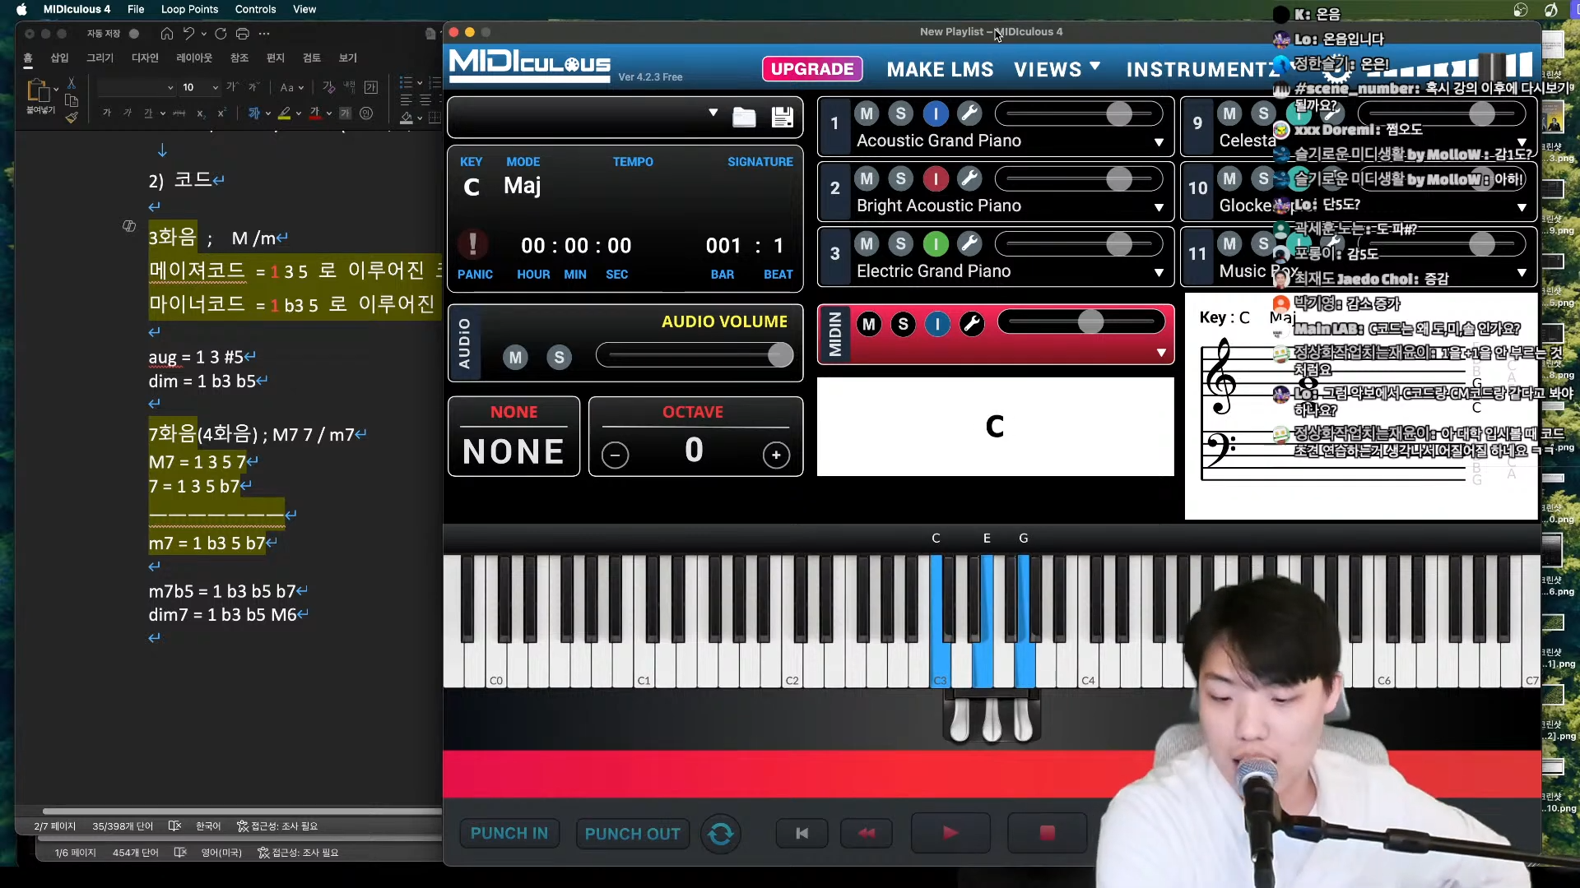
Task: Open the playlist preset dropdown arrow
Action: (x=713, y=113)
